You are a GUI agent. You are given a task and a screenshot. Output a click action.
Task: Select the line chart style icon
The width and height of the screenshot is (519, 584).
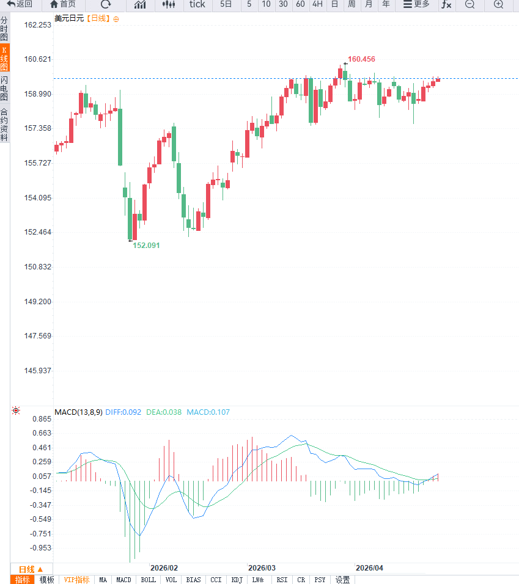pyautogui.click(x=140, y=4)
